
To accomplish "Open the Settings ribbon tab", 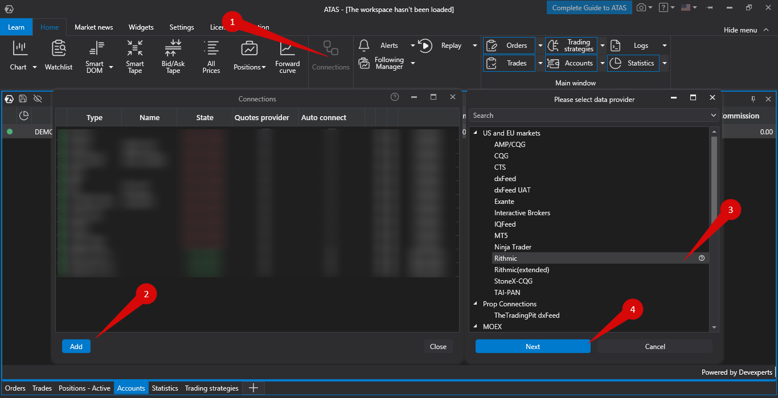I will pos(182,27).
